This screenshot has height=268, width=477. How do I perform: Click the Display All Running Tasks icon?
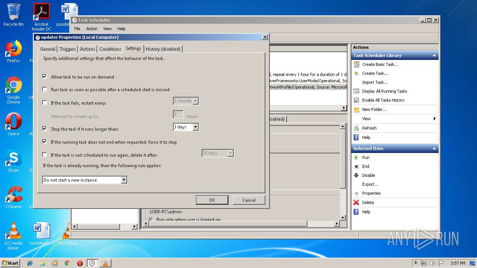click(356, 91)
